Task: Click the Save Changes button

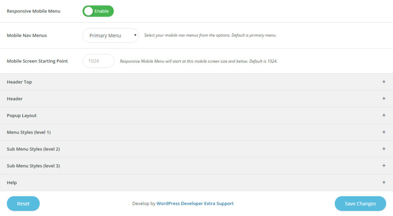Action: tap(360, 204)
